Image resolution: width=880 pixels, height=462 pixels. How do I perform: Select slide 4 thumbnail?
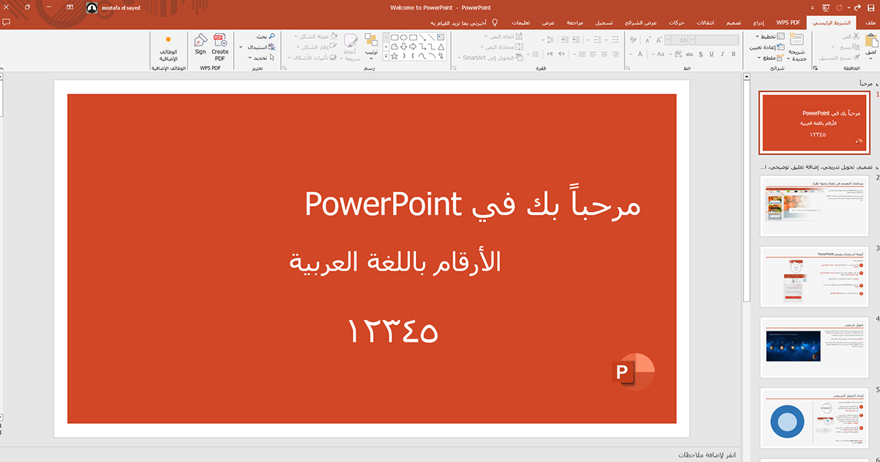[814, 348]
